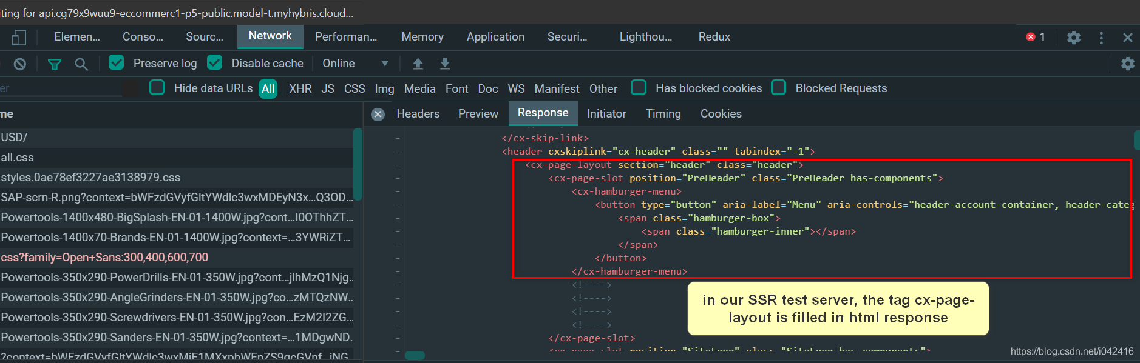Select the All filter type
The height and width of the screenshot is (363, 1140).
point(268,89)
